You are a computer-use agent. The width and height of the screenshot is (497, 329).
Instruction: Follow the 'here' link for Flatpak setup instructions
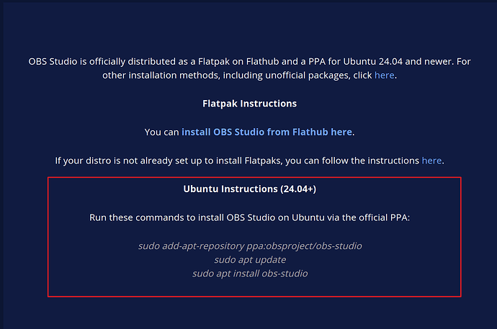coord(431,160)
